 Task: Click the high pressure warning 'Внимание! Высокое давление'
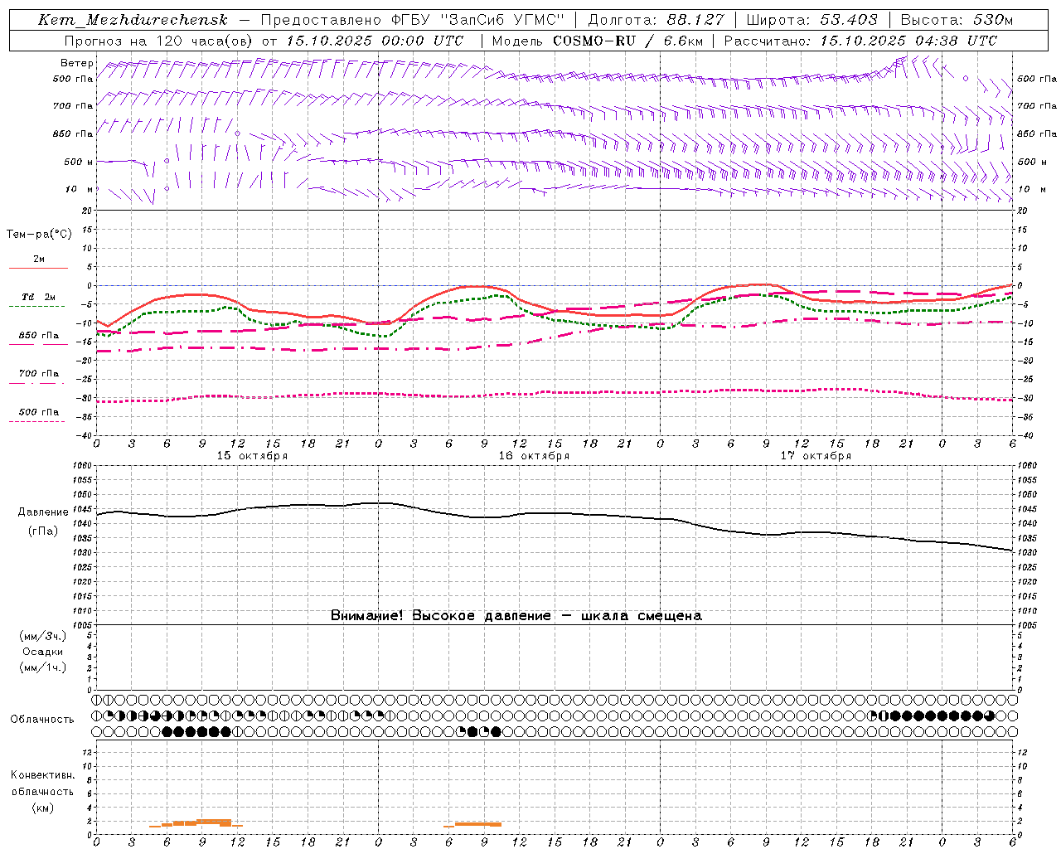tap(440, 616)
